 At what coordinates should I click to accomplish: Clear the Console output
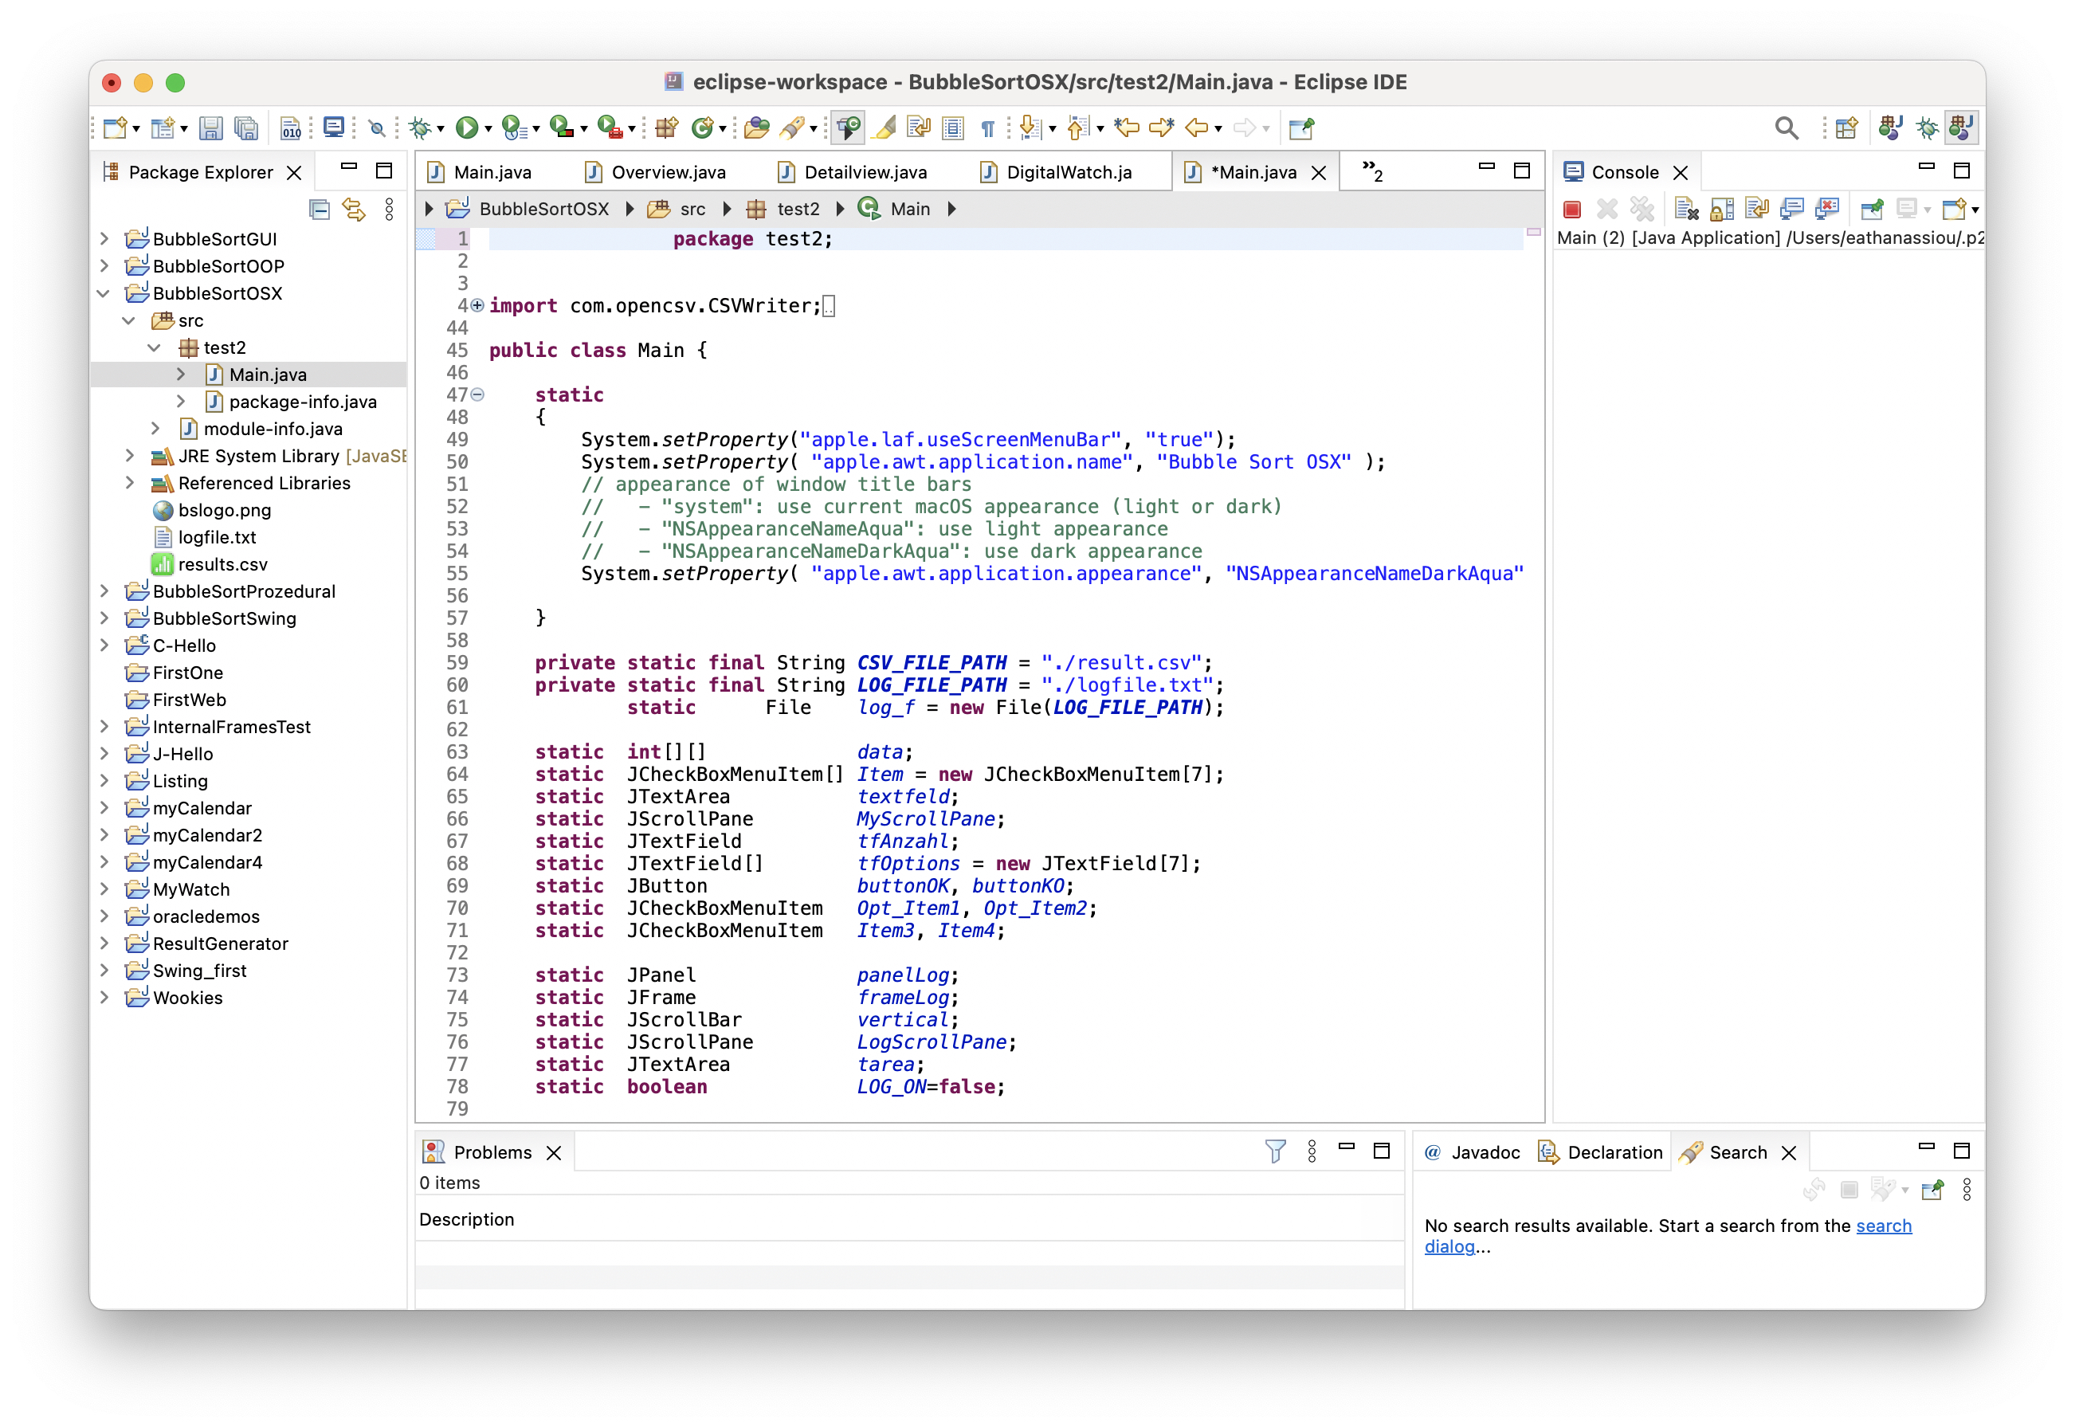(1686, 210)
